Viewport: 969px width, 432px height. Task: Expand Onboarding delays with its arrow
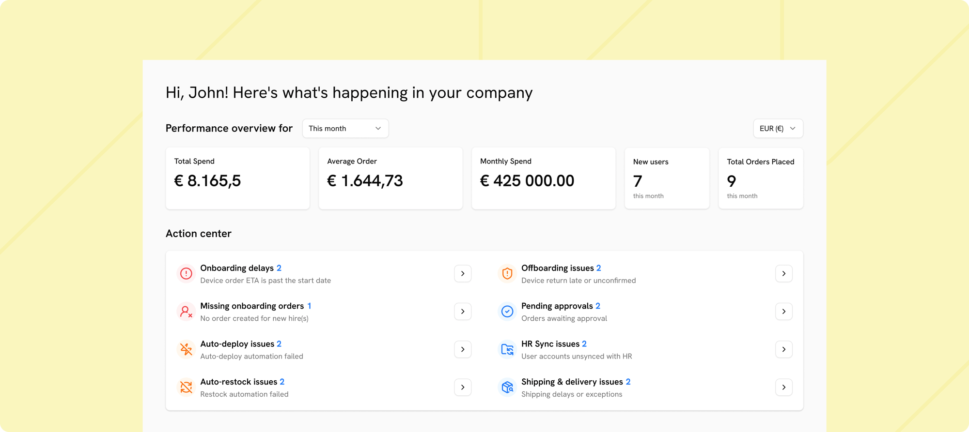[x=463, y=274]
